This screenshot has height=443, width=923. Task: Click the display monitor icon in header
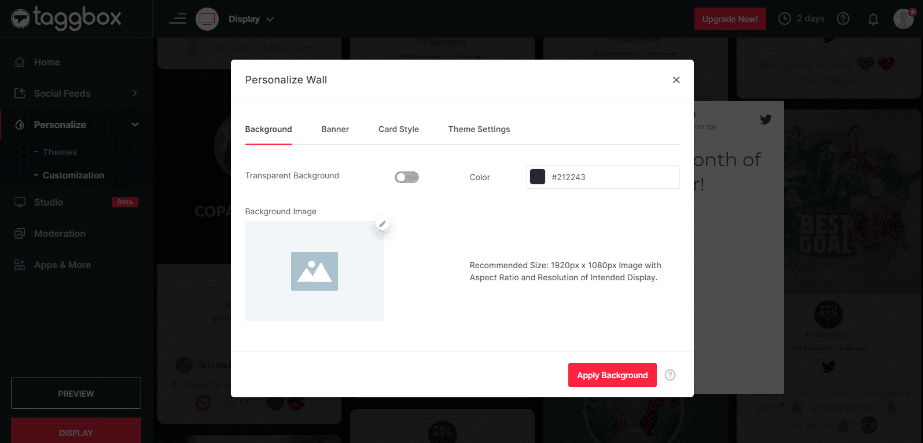pos(207,19)
